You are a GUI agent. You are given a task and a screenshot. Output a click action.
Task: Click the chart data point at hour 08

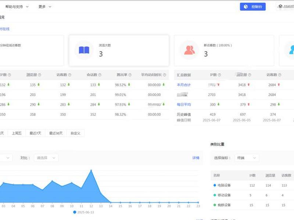coord(52,181)
